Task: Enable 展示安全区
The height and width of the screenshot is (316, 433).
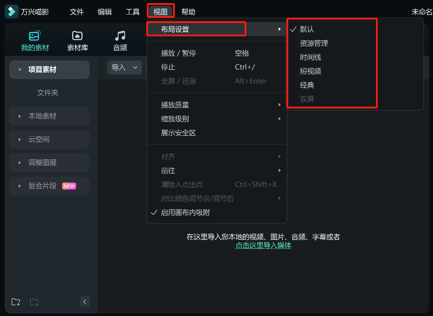Action: click(178, 133)
